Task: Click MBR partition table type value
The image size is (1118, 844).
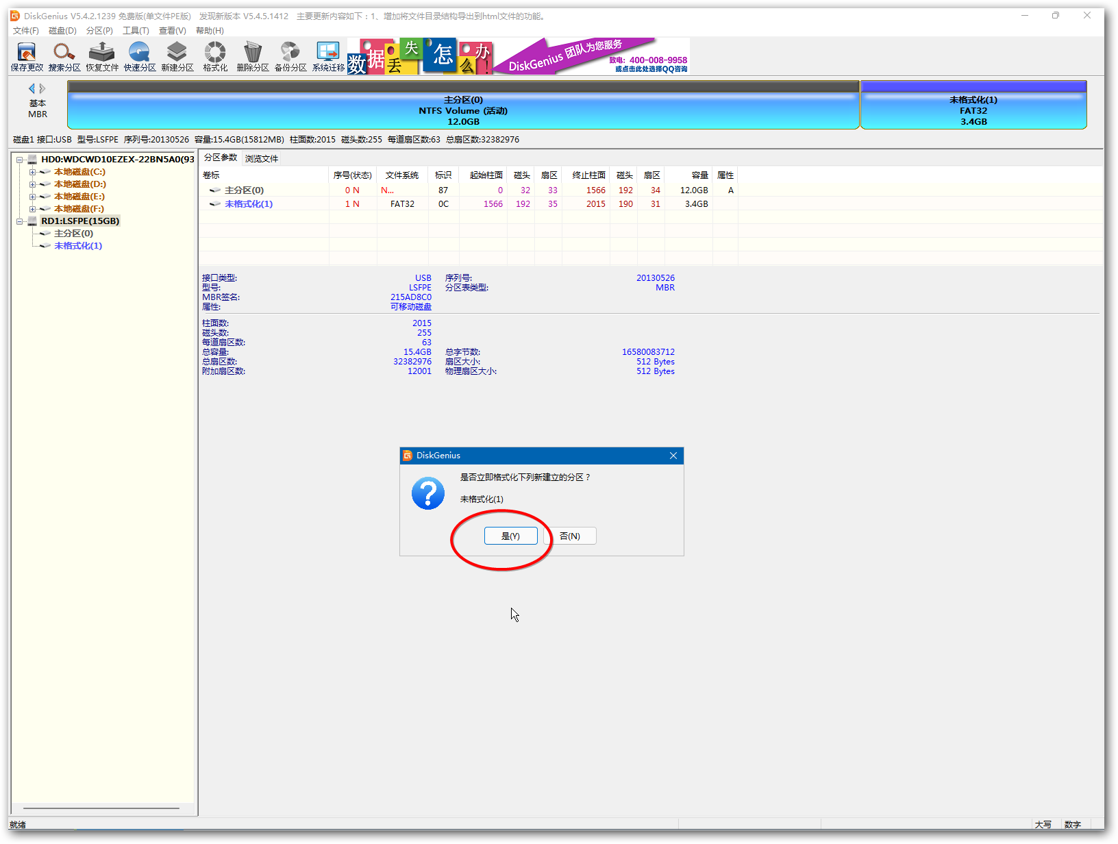Action: 664,288
